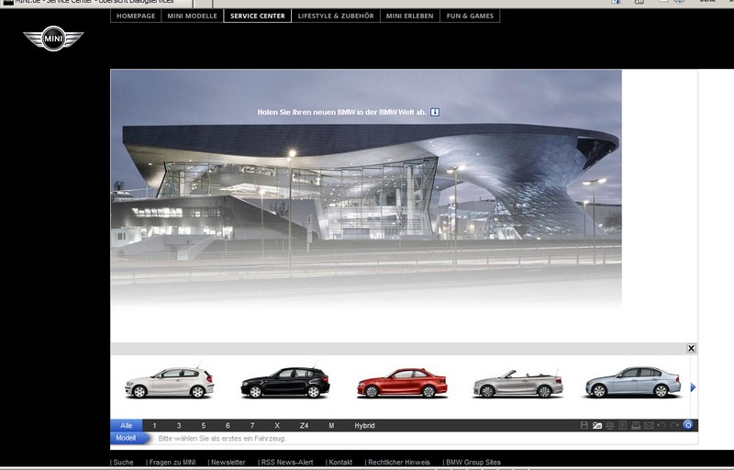Click the print icon in bottom toolbar
The height and width of the screenshot is (470, 734).
click(x=636, y=425)
